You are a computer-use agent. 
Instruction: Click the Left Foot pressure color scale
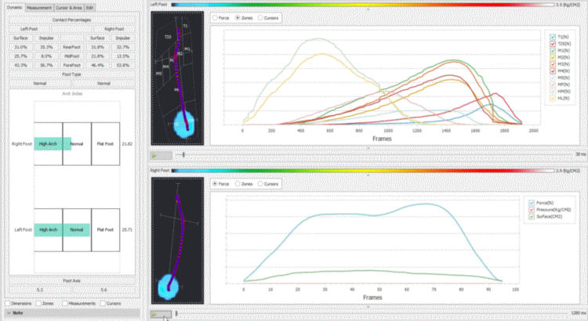pos(363,5)
